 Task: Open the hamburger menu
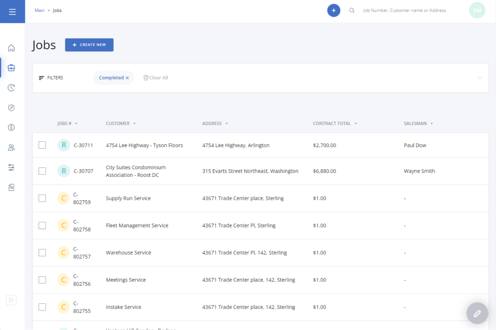pos(12,12)
